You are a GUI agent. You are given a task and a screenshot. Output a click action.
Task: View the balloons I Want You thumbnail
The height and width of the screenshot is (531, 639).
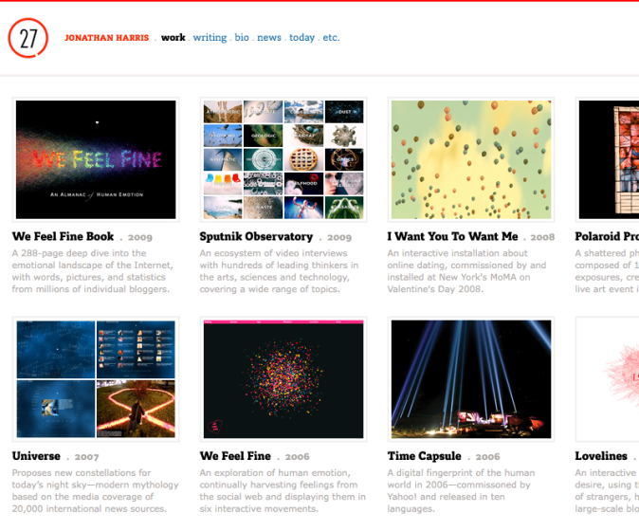(x=471, y=159)
